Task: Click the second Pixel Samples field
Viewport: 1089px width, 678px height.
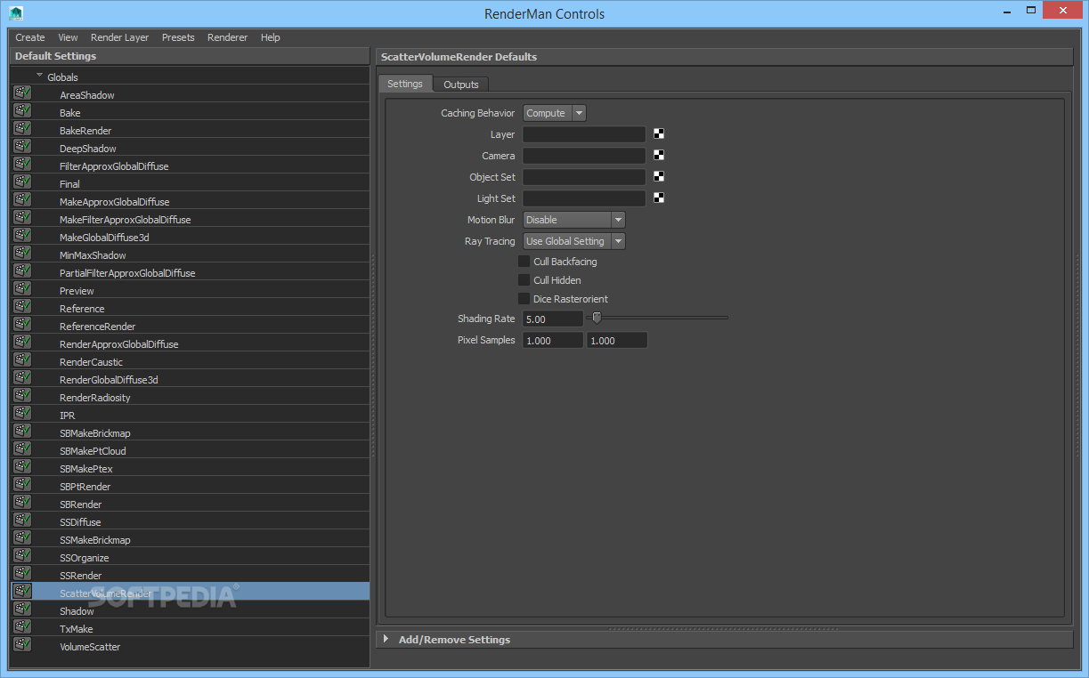Action: tap(617, 340)
